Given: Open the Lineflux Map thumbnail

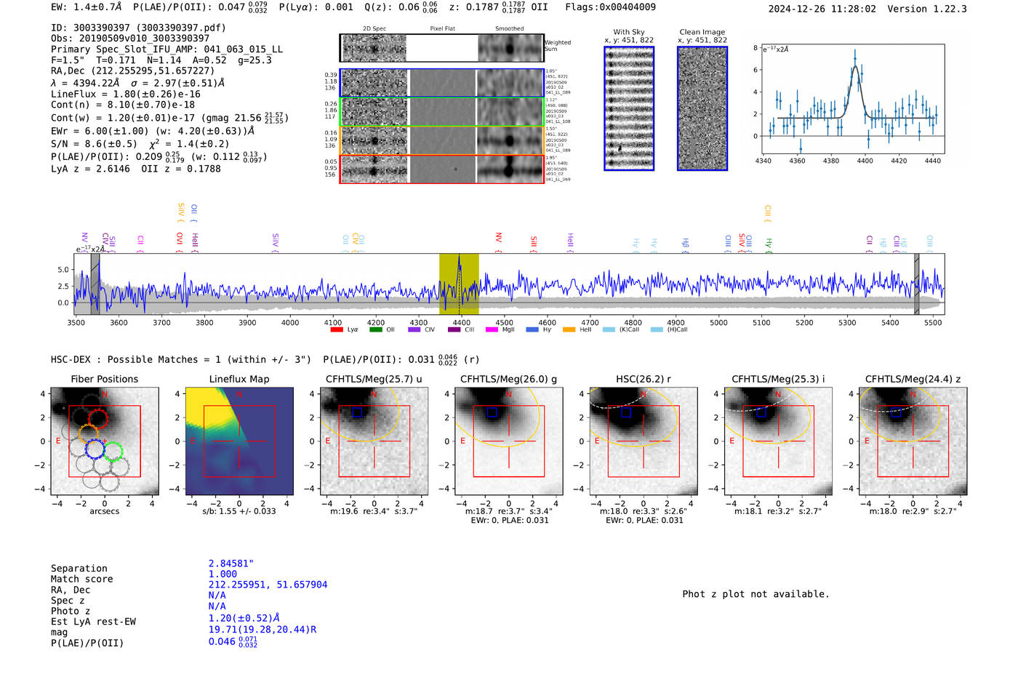Looking at the screenshot, I should pos(239,441).
